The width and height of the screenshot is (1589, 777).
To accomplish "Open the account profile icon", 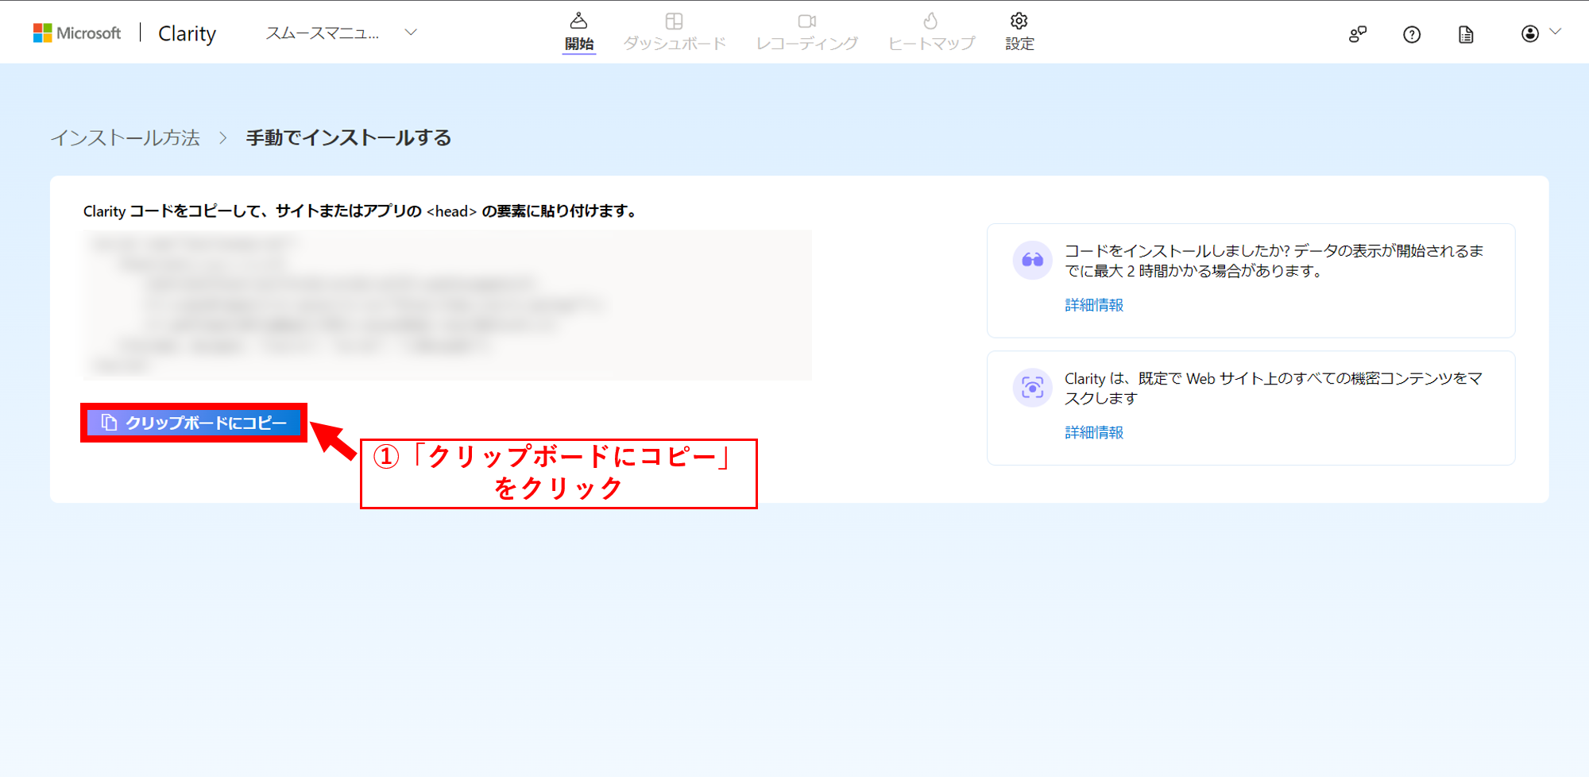I will 1529,33.
